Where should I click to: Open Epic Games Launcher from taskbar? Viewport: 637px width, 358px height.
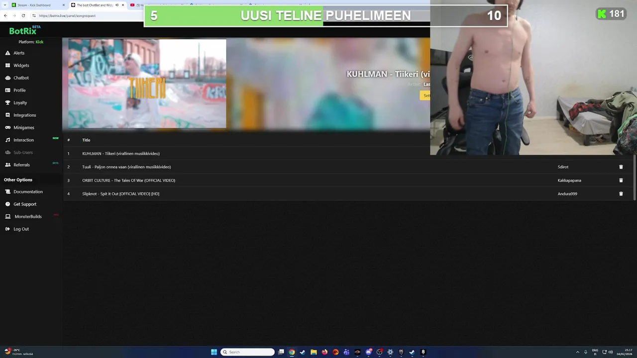(x=401, y=352)
